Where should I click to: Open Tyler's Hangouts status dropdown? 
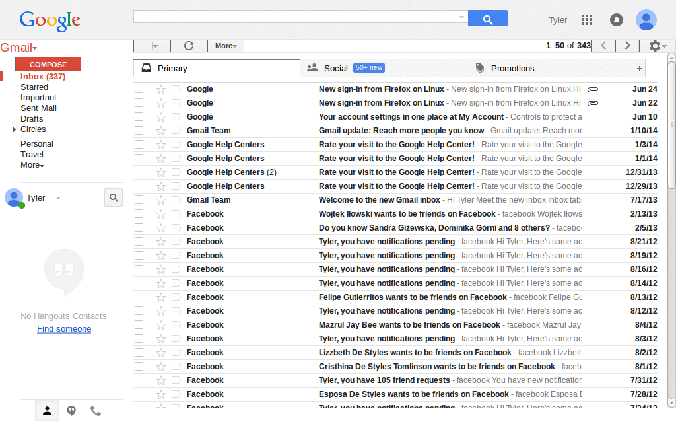58,198
